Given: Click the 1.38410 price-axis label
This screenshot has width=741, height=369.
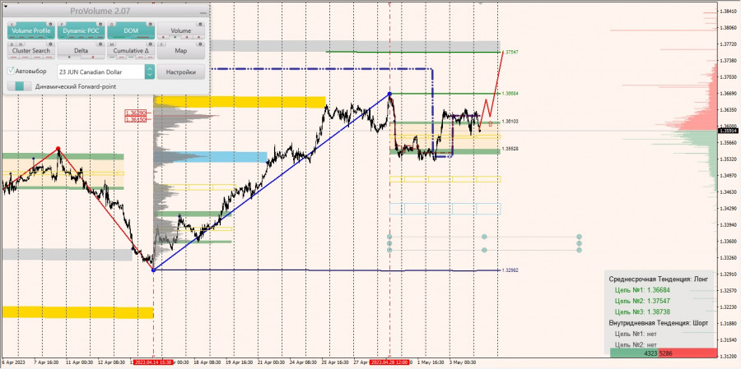Looking at the screenshot, I should tap(727, 11).
